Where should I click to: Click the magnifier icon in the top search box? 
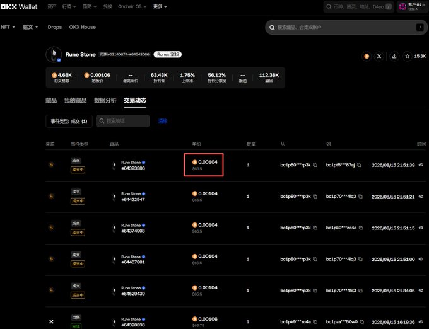tap(329, 6)
